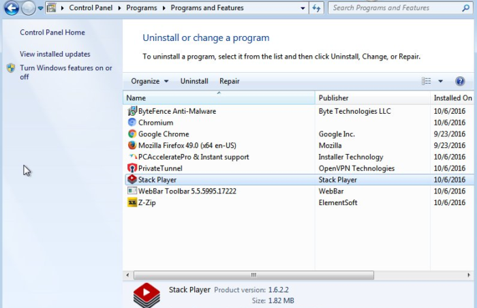
Task: Click the blue Help icon
Action: [x=460, y=81]
